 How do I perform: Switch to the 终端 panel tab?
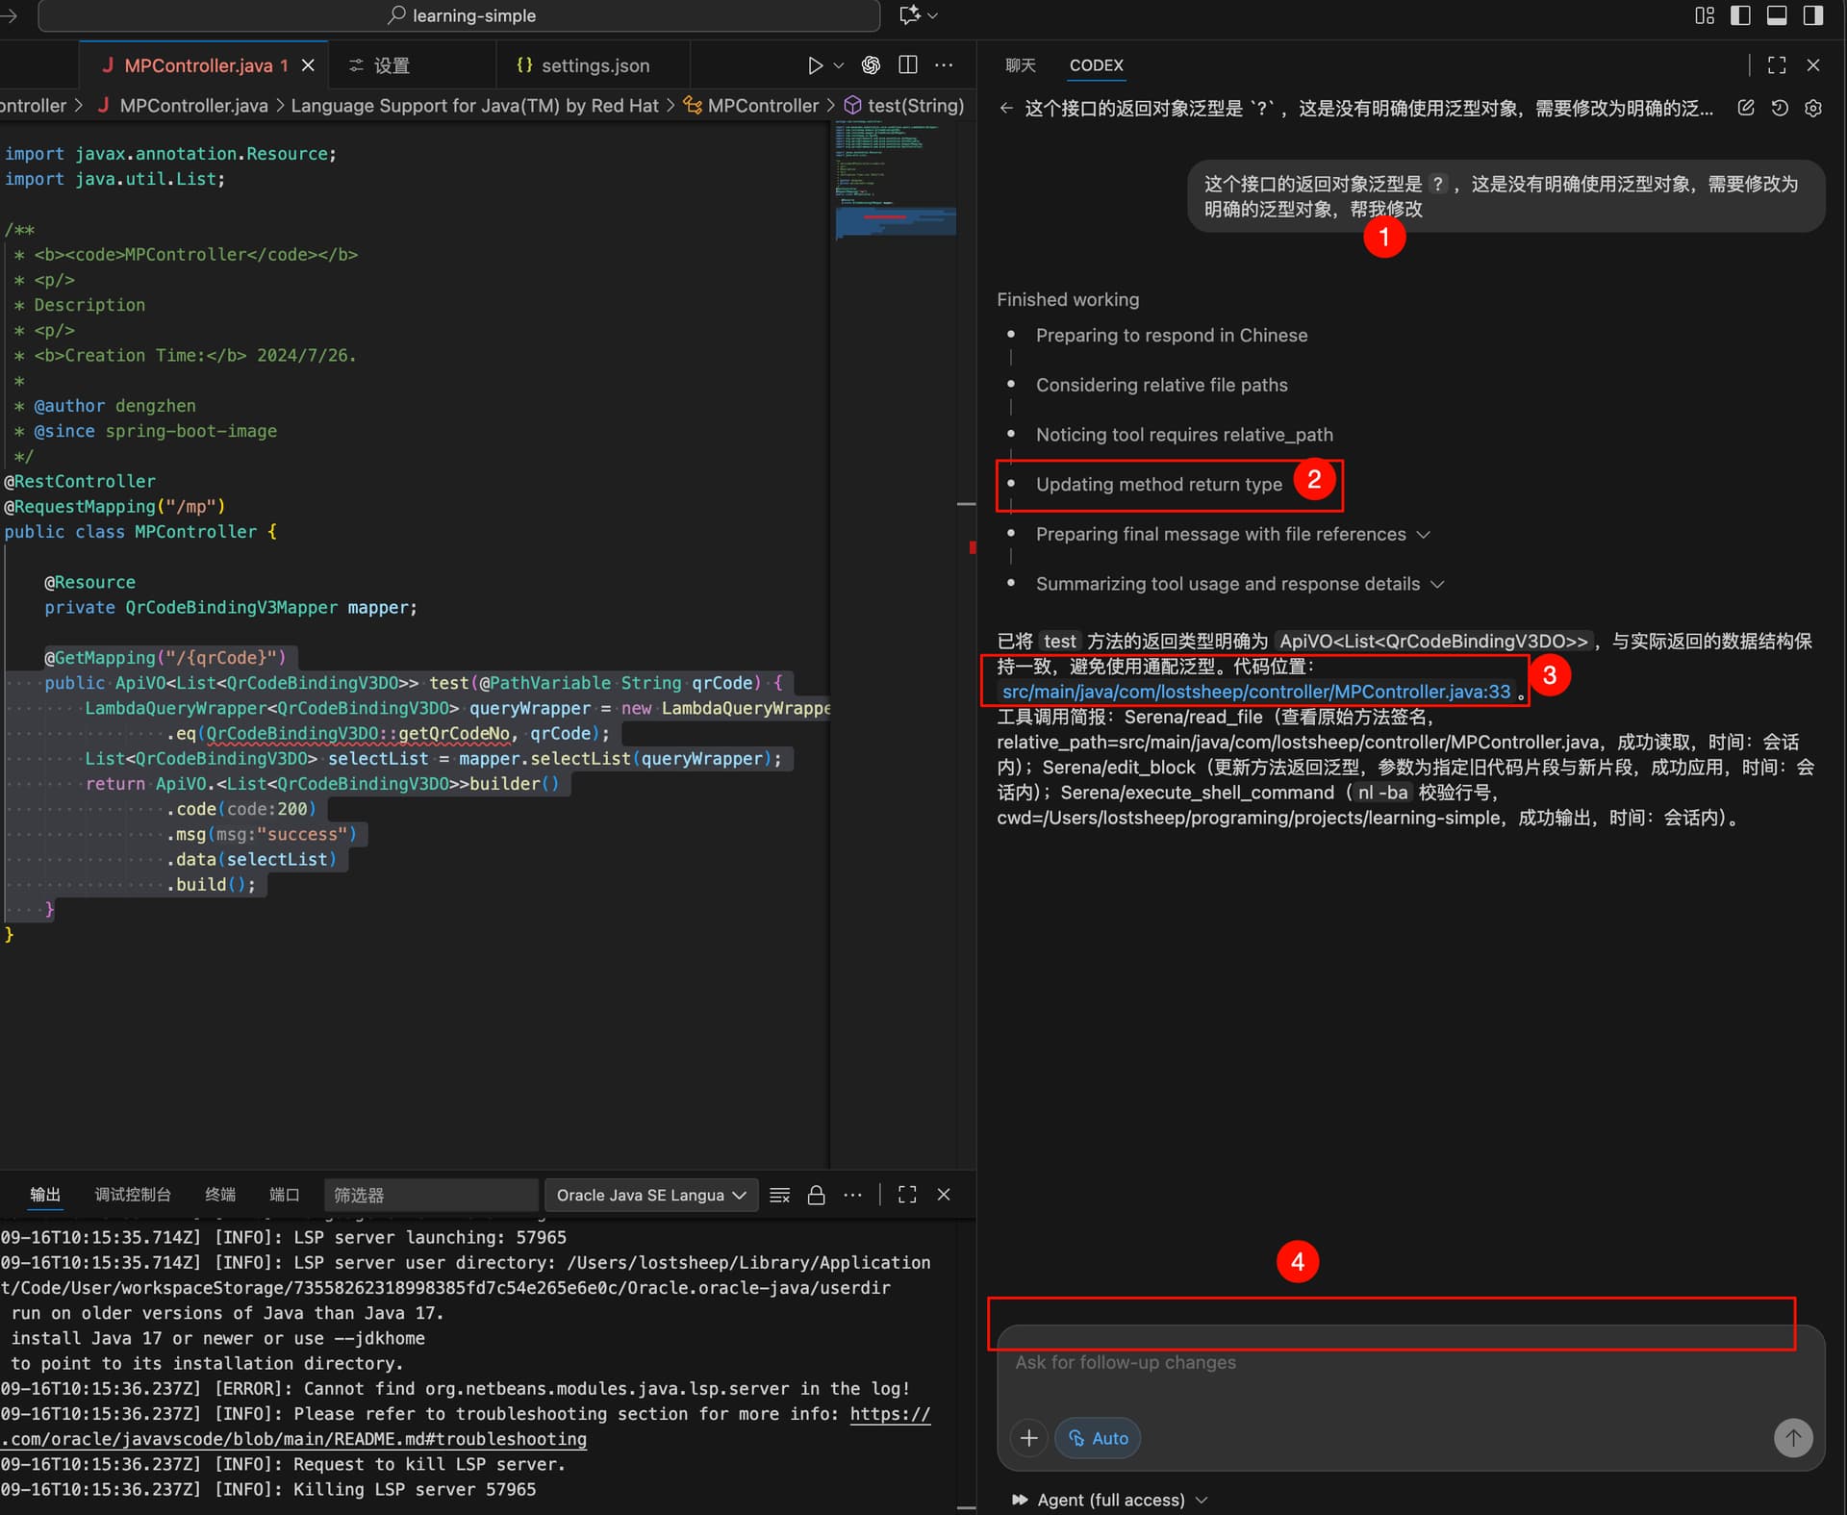[x=220, y=1195]
